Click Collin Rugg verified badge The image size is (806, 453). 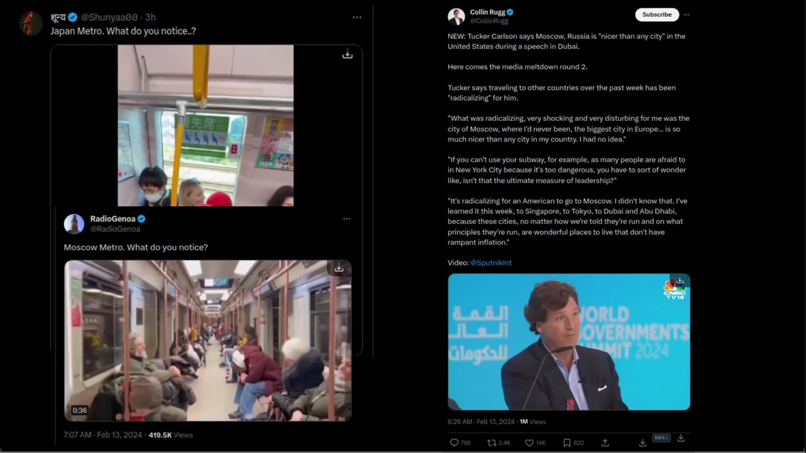510,12
